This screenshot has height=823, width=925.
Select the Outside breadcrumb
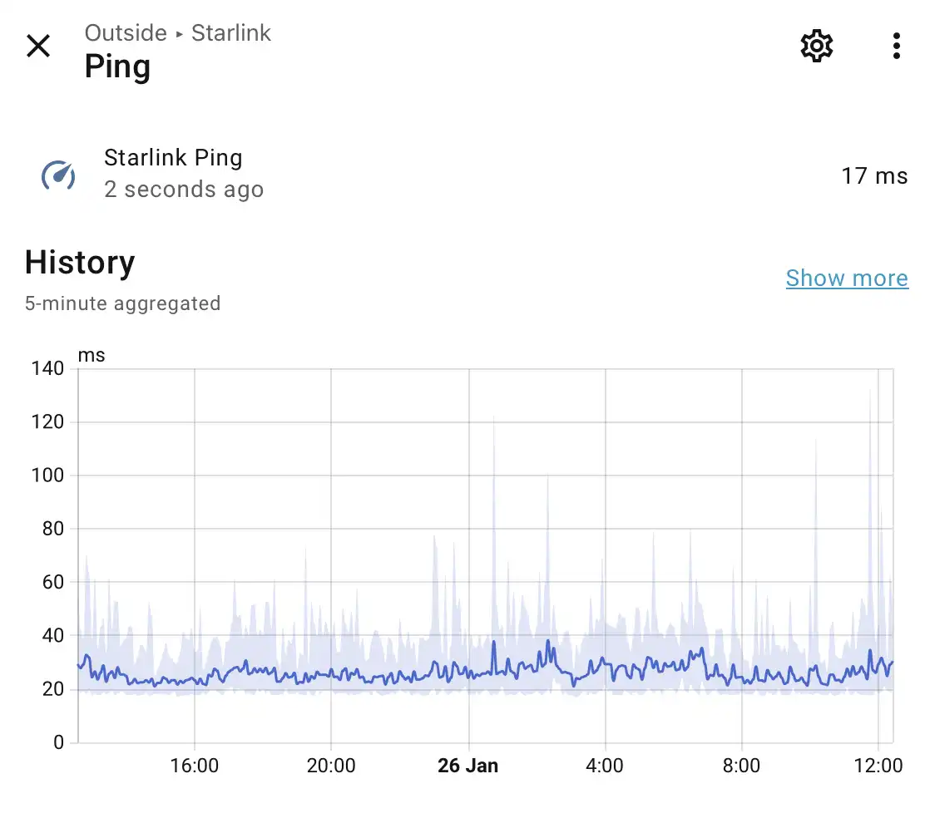(x=126, y=33)
